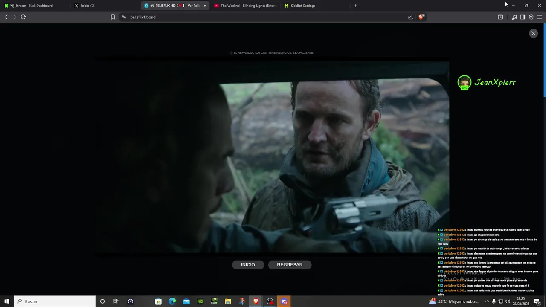Open the media control music note icon
The width and height of the screenshot is (546, 307).
pyautogui.click(x=514, y=17)
